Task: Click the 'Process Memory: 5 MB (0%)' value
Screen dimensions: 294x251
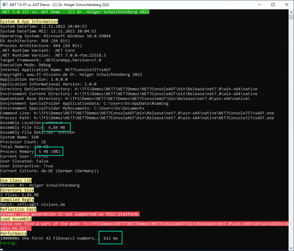Action: click(49, 152)
